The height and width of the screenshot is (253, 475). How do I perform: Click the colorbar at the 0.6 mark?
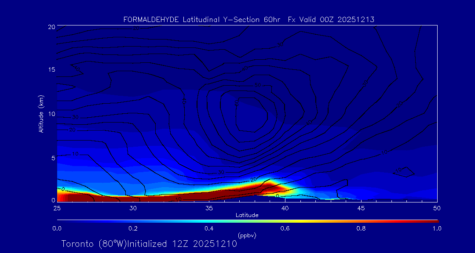tap(285, 220)
